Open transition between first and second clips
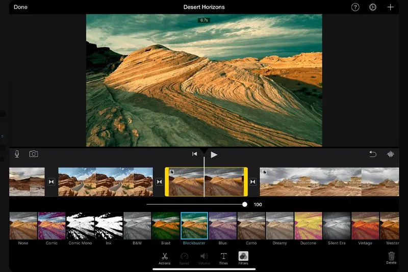Image resolution: width=408 pixels, height=272 pixels. tap(52, 182)
